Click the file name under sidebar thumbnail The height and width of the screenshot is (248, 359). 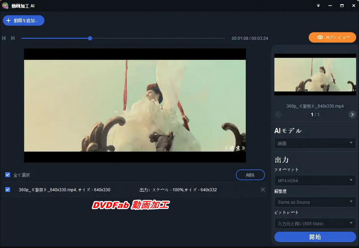315,106
